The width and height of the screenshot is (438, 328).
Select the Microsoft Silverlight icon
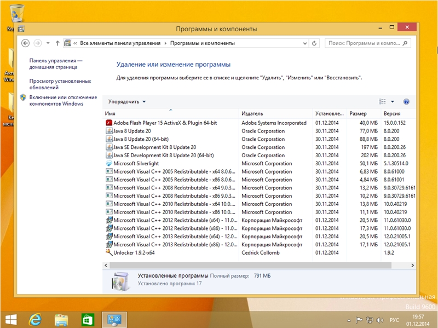point(109,163)
